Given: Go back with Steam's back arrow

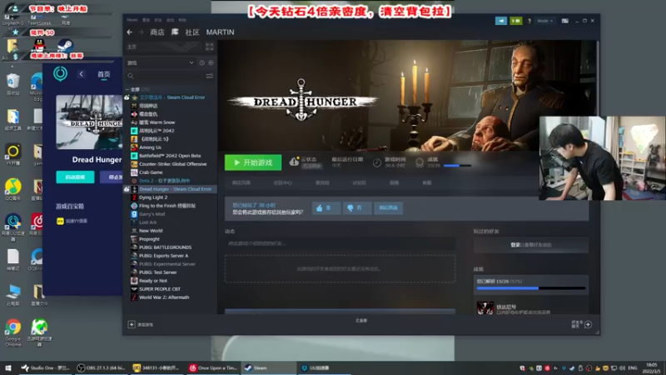Looking at the screenshot, I should point(130,32).
